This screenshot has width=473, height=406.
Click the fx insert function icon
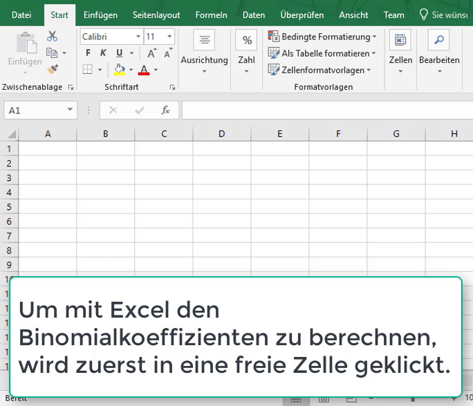tap(165, 110)
